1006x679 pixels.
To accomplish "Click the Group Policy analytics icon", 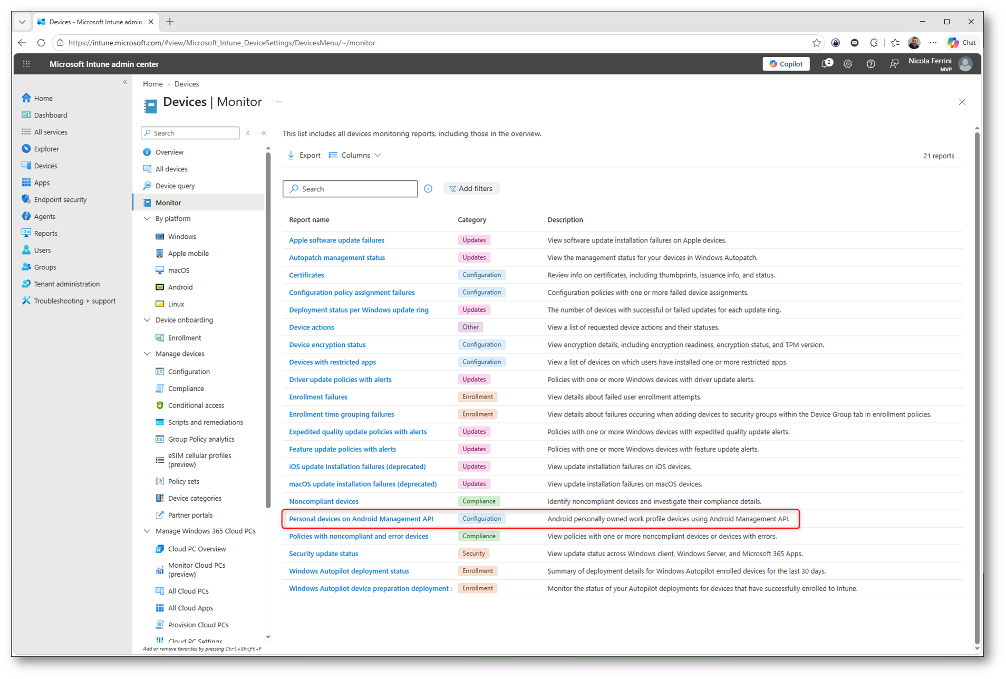I will coord(160,439).
